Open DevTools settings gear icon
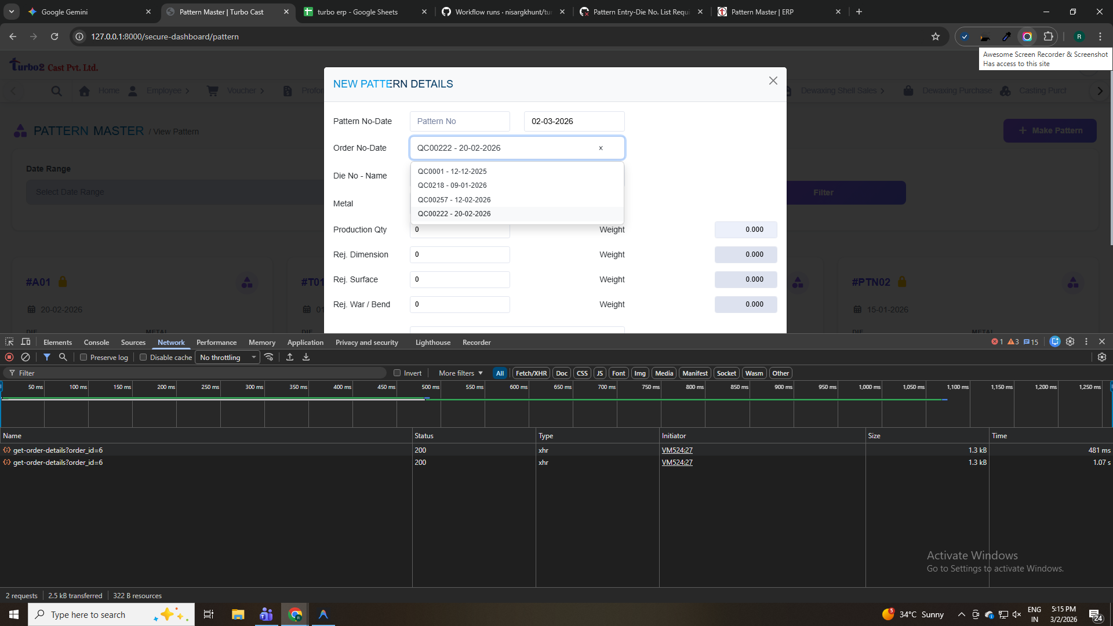Screen dimensions: 1113x626 (1070, 342)
